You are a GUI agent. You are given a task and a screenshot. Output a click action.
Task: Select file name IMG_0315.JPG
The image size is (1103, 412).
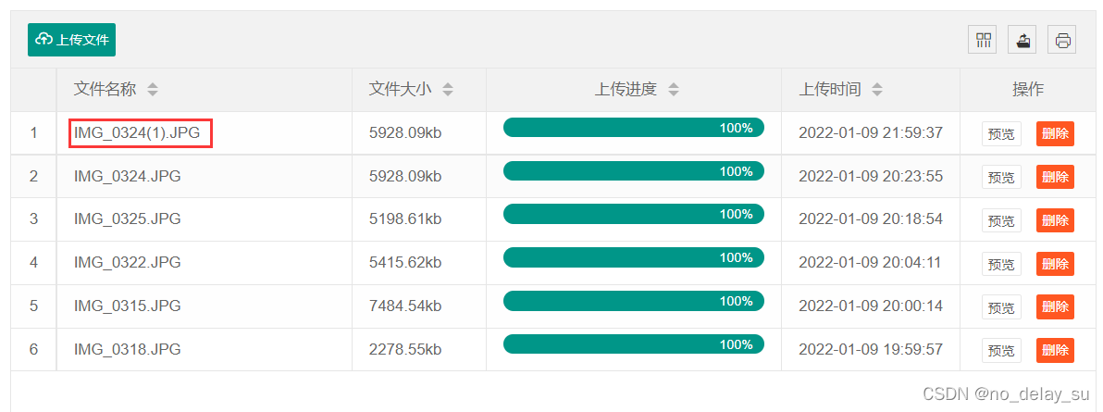[128, 306]
